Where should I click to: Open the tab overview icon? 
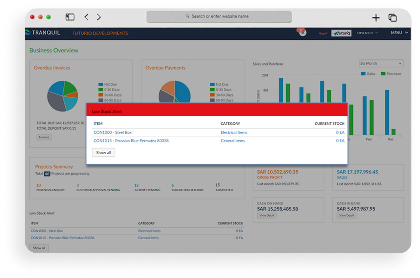point(392,18)
